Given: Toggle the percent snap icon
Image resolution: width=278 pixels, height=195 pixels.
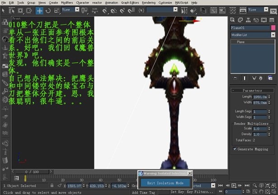Looking at the screenshot, I should [123, 11].
